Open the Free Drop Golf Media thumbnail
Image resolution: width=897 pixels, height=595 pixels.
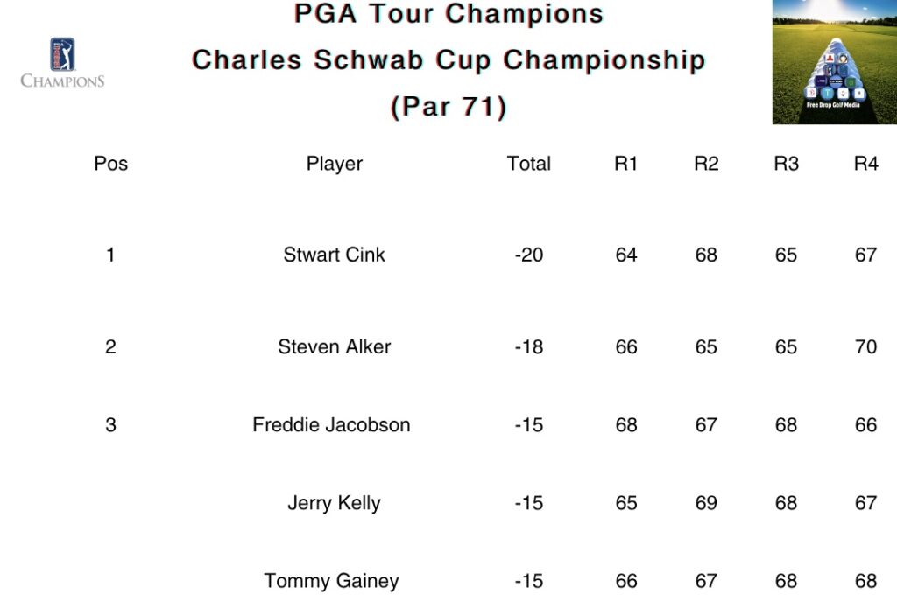pos(835,62)
